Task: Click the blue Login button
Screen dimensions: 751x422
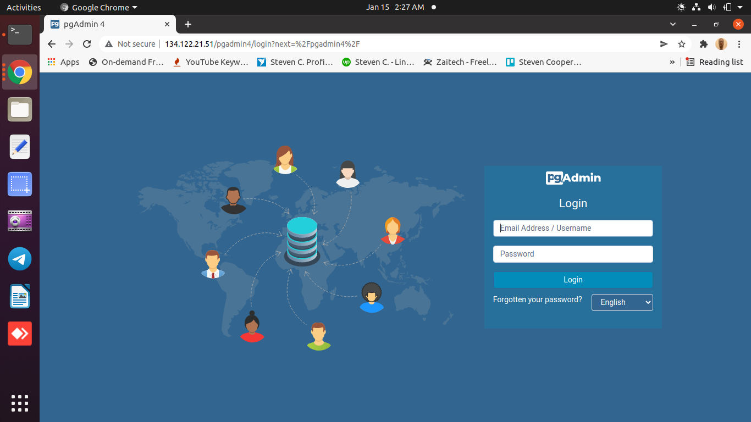Action: coord(573,280)
